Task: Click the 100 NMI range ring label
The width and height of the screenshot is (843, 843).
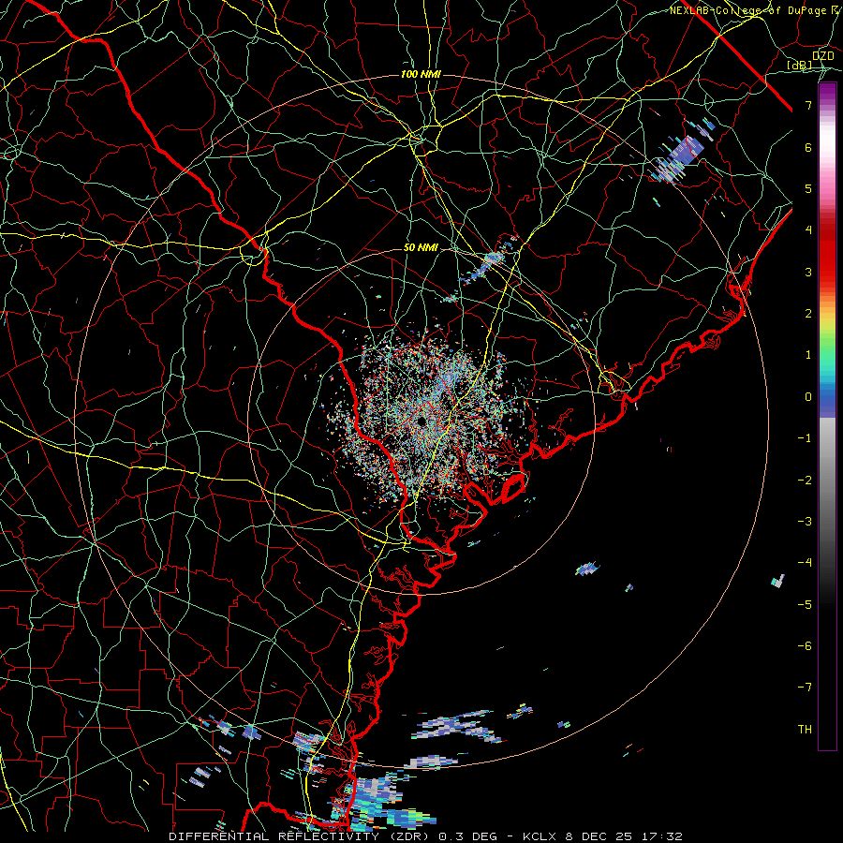Action: click(x=421, y=74)
